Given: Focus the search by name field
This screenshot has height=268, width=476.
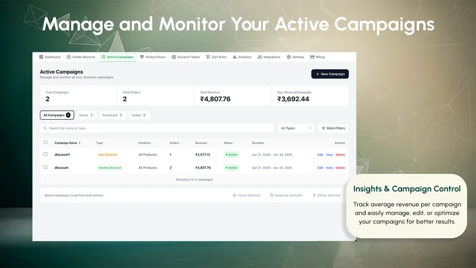Looking at the screenshot, I should pos(157,128).
